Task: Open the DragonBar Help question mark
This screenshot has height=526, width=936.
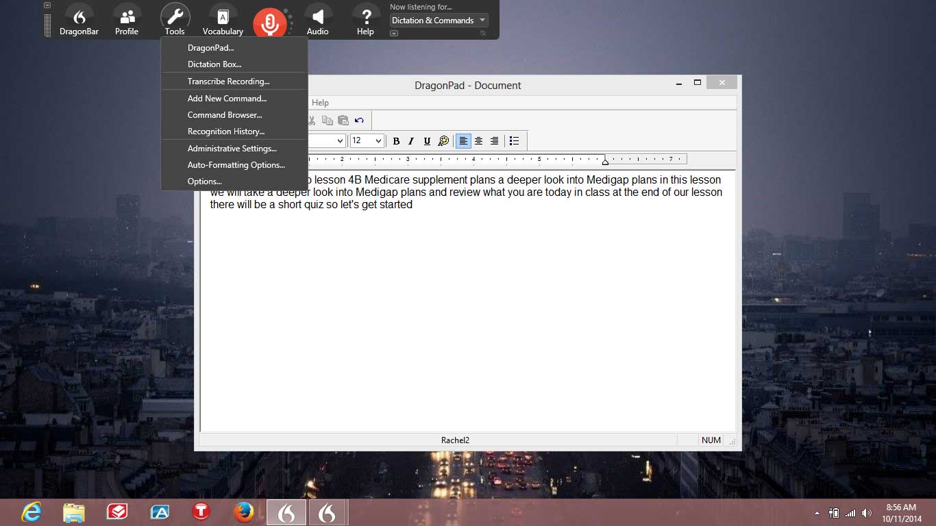Action: (366, 21)
